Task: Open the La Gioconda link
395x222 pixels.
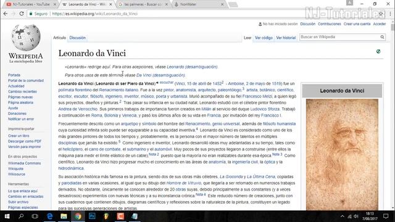Action: click(231, 177)
